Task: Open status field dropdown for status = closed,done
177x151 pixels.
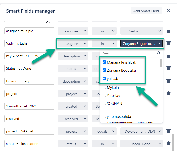Action: coord(73,144)
